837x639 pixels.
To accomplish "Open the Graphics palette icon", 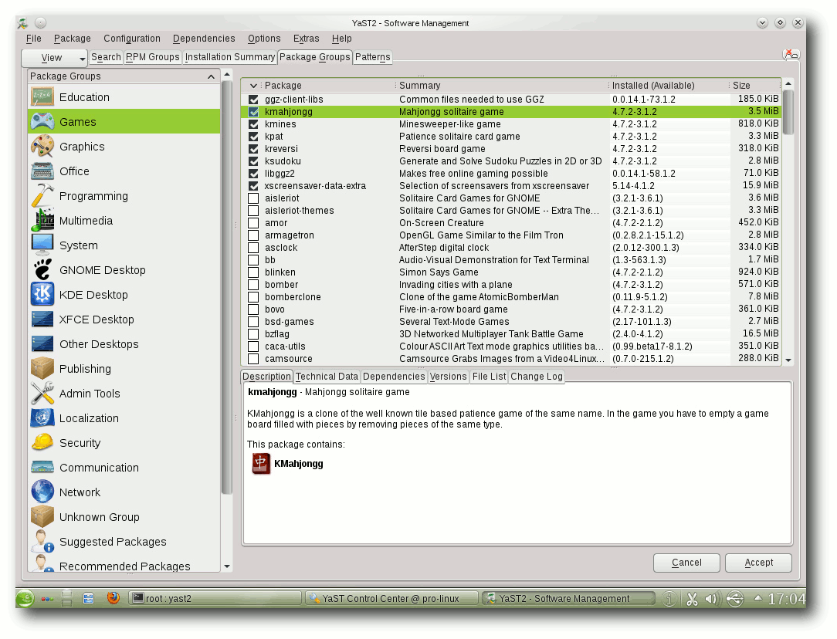I will [42, 146].
